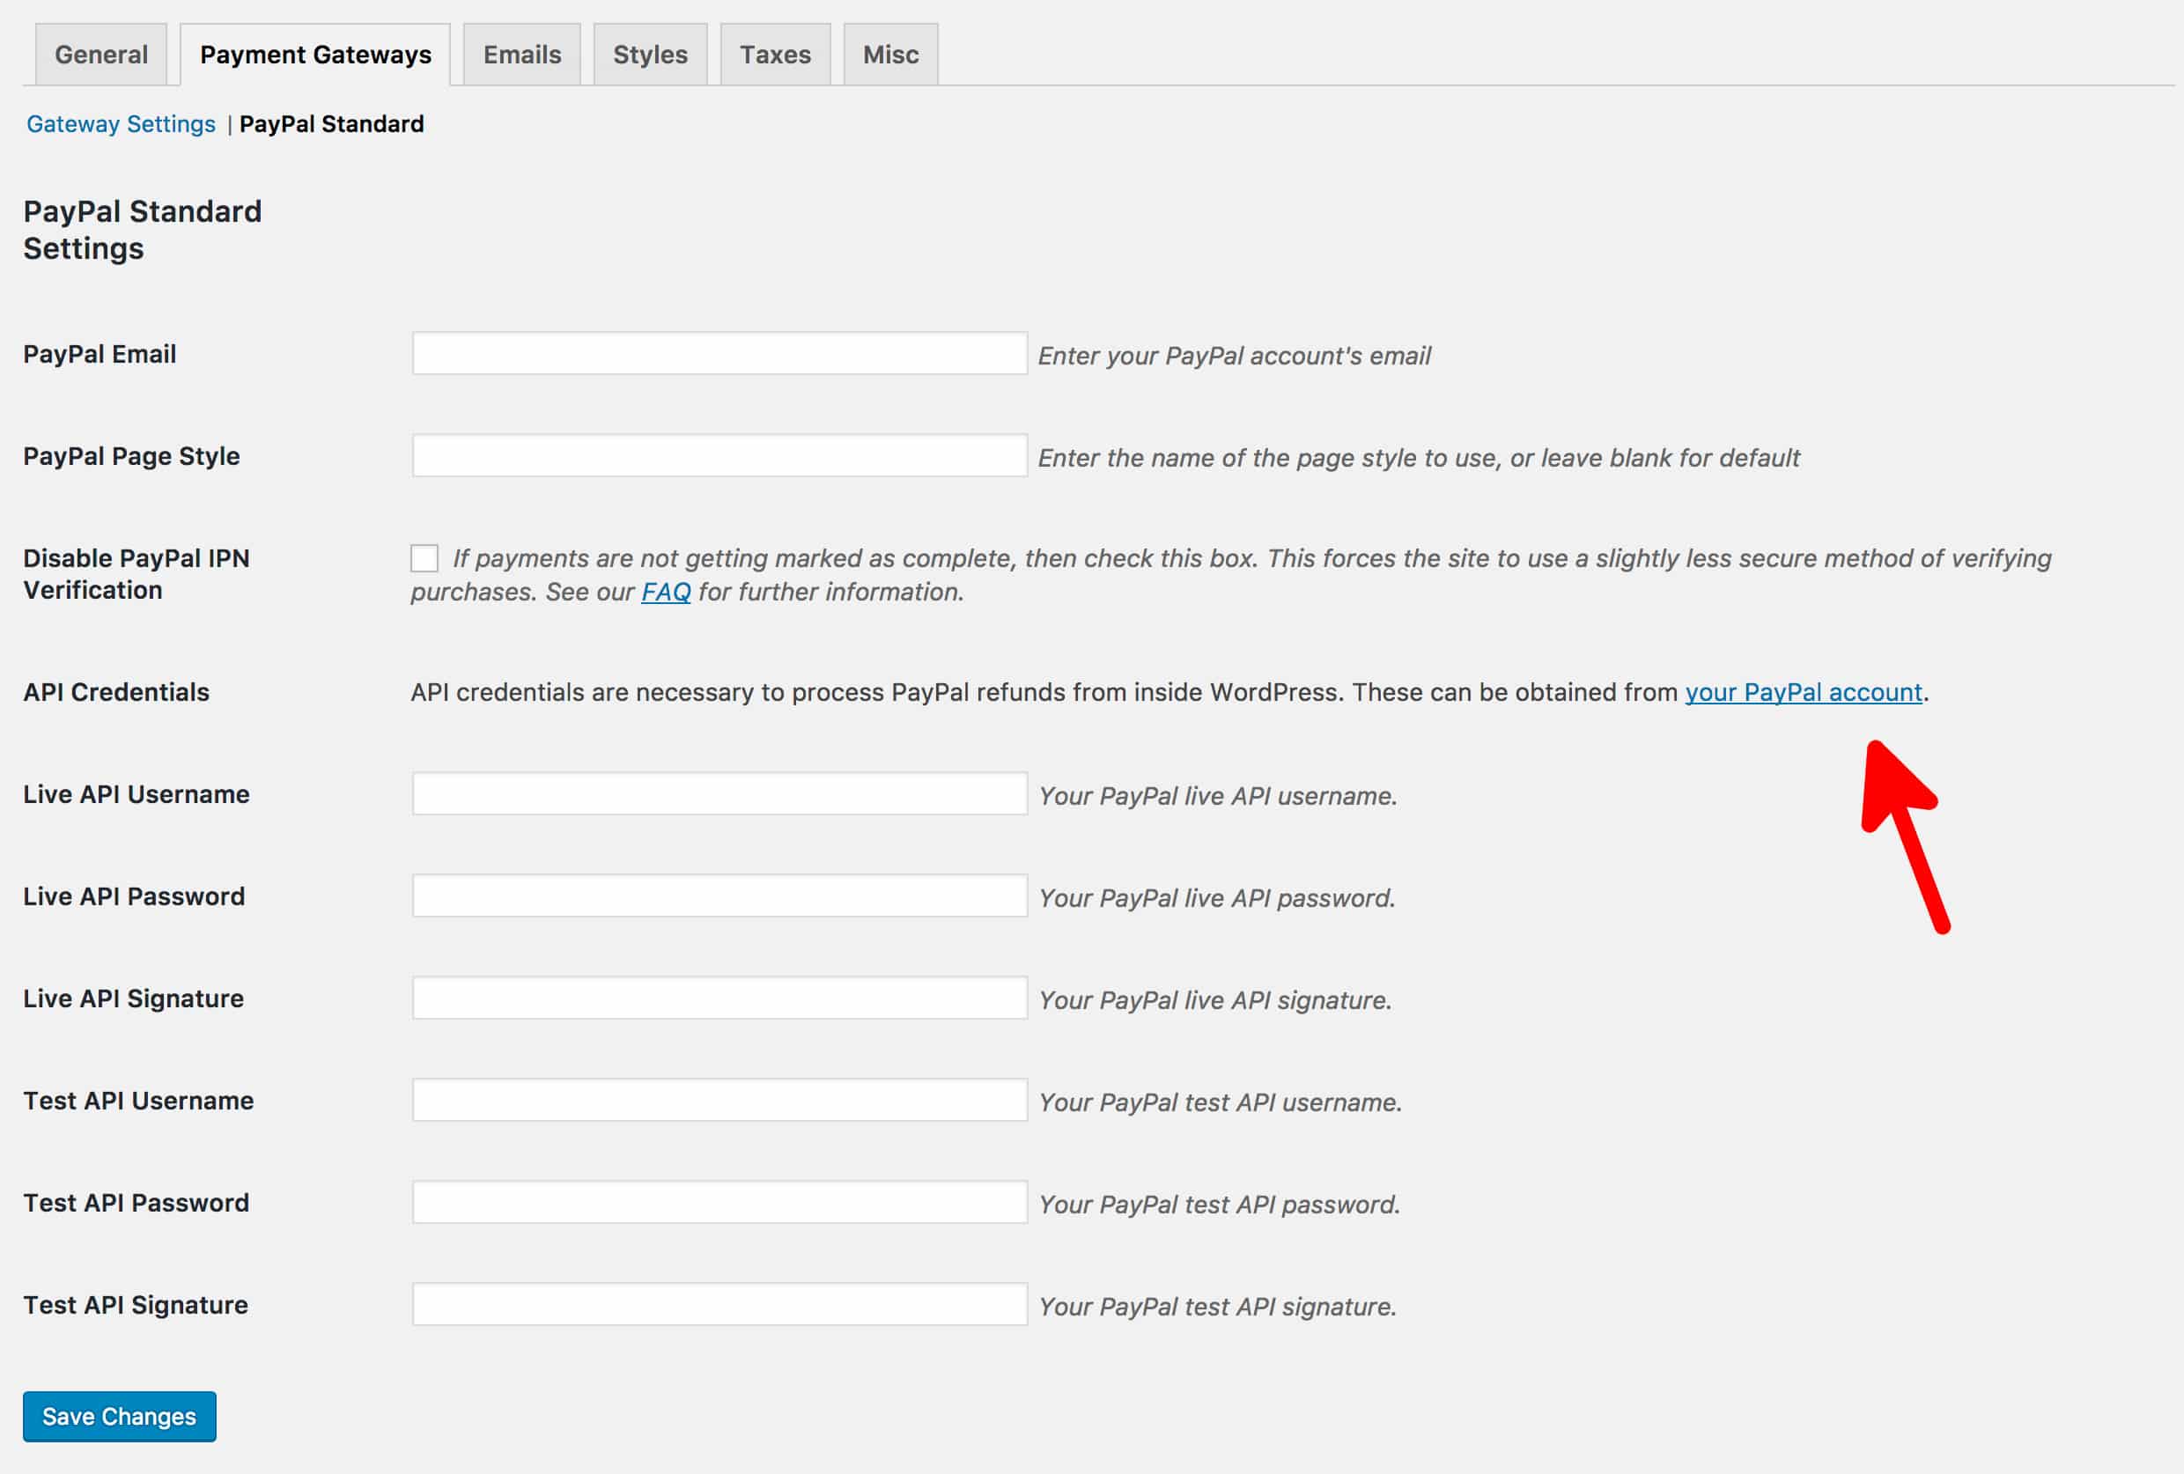Select the Payment Gateways tab

(x=316, y=55)
